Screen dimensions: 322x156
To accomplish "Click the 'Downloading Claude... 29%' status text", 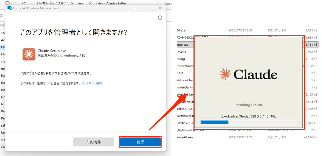I will (x=248, y=116).
